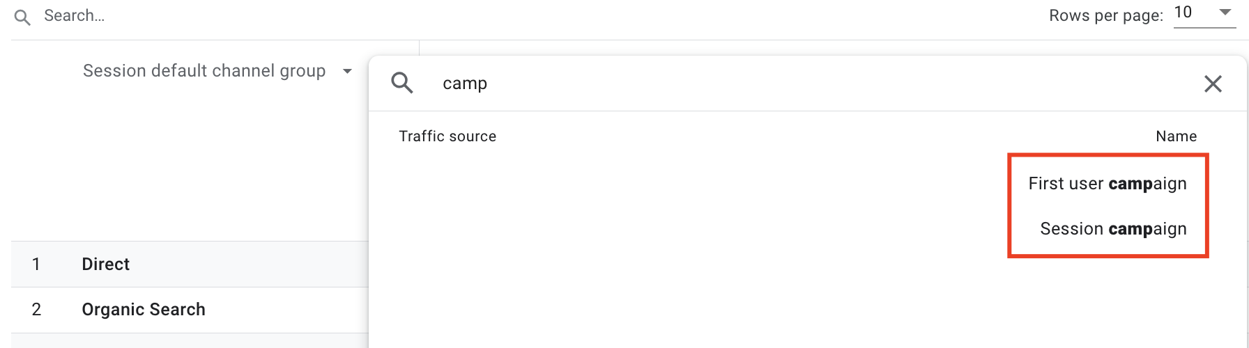Click the column divider after channel group header

click(419, 47)
